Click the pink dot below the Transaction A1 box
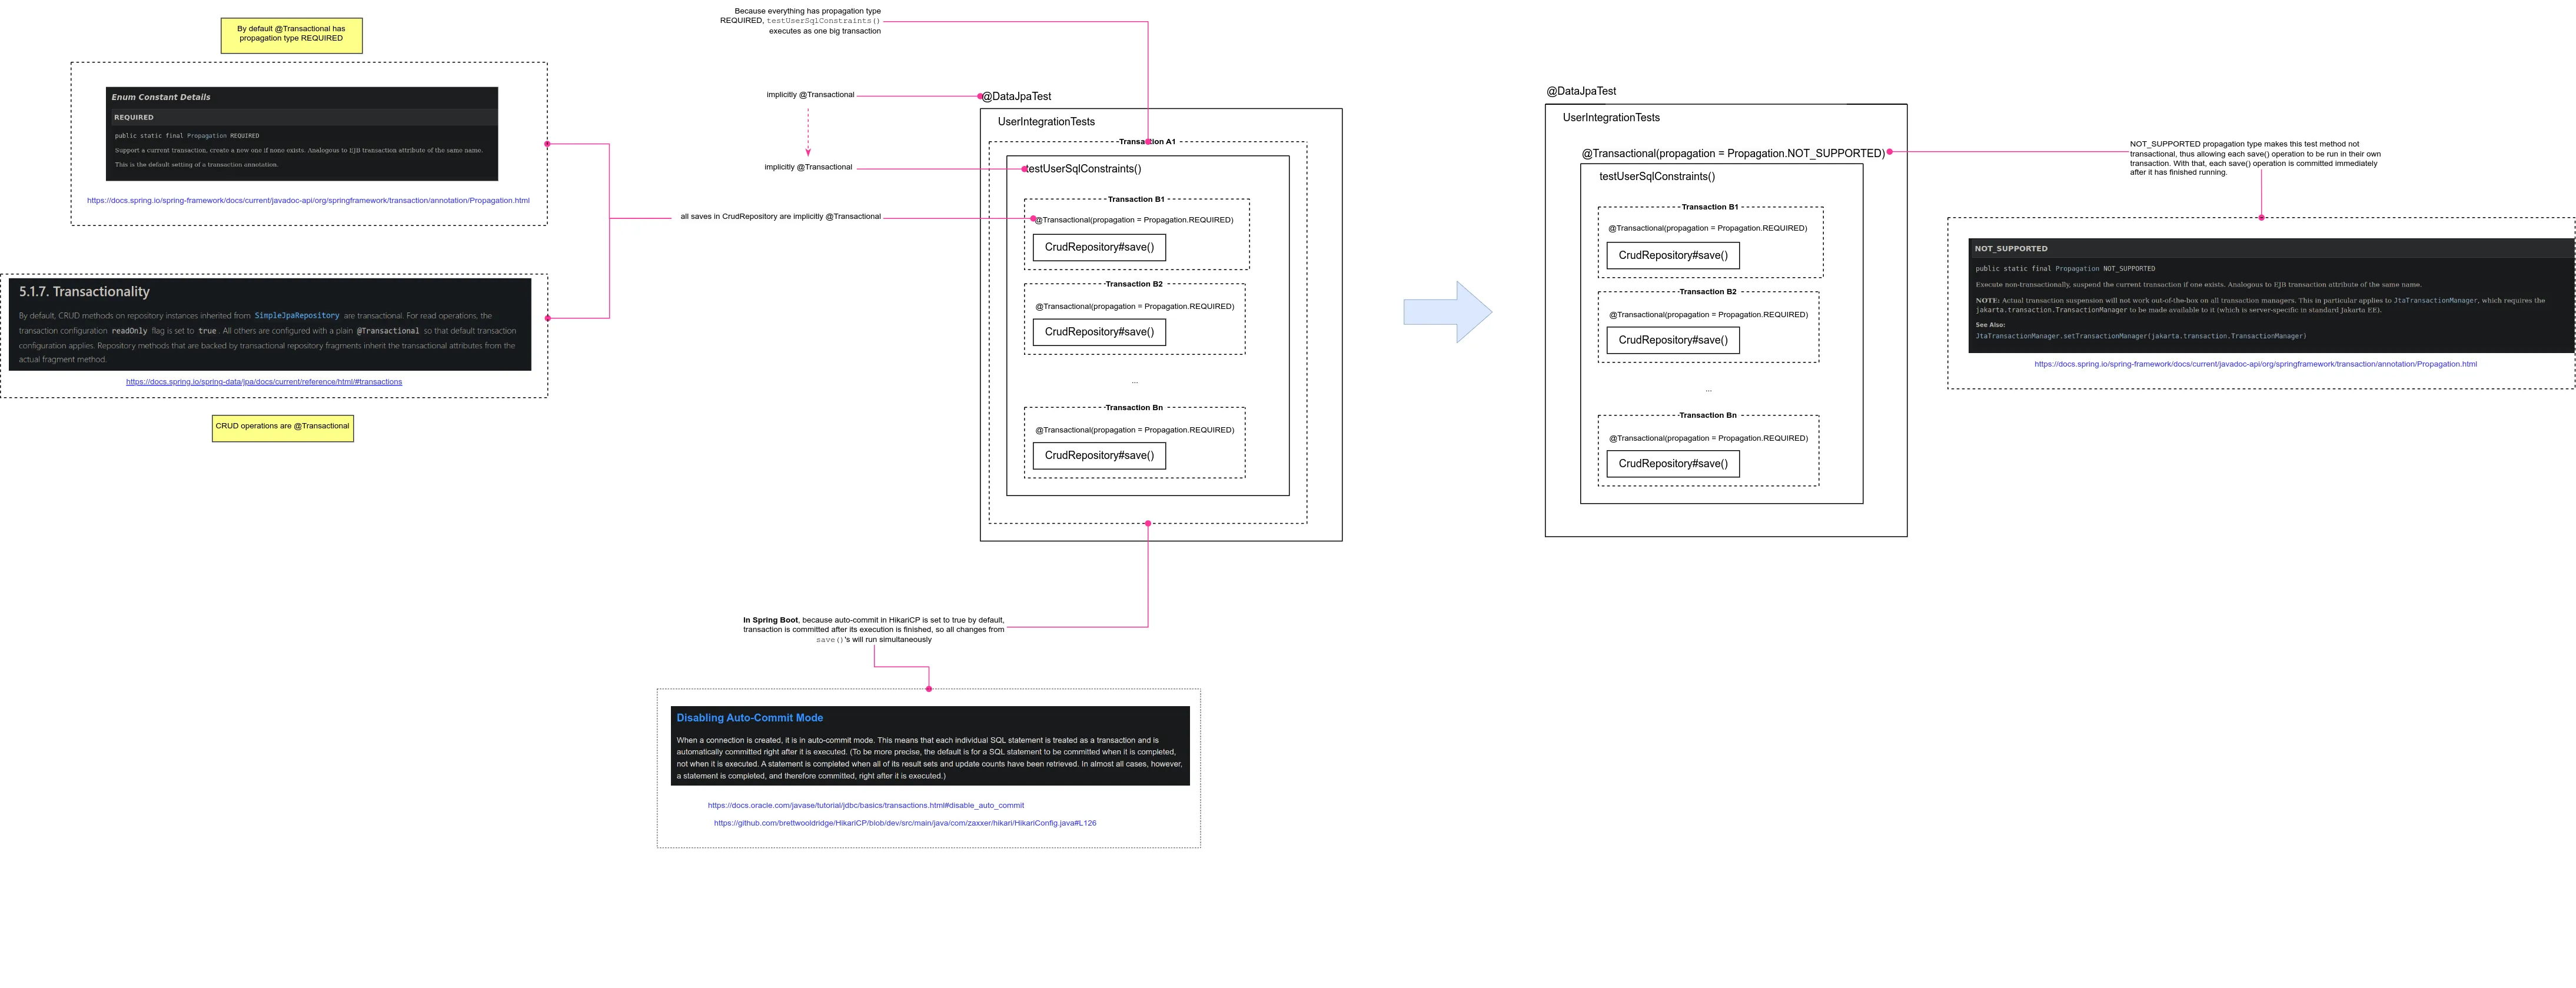This screenshot has height=988, width=2576. [x=1148, y=523]
